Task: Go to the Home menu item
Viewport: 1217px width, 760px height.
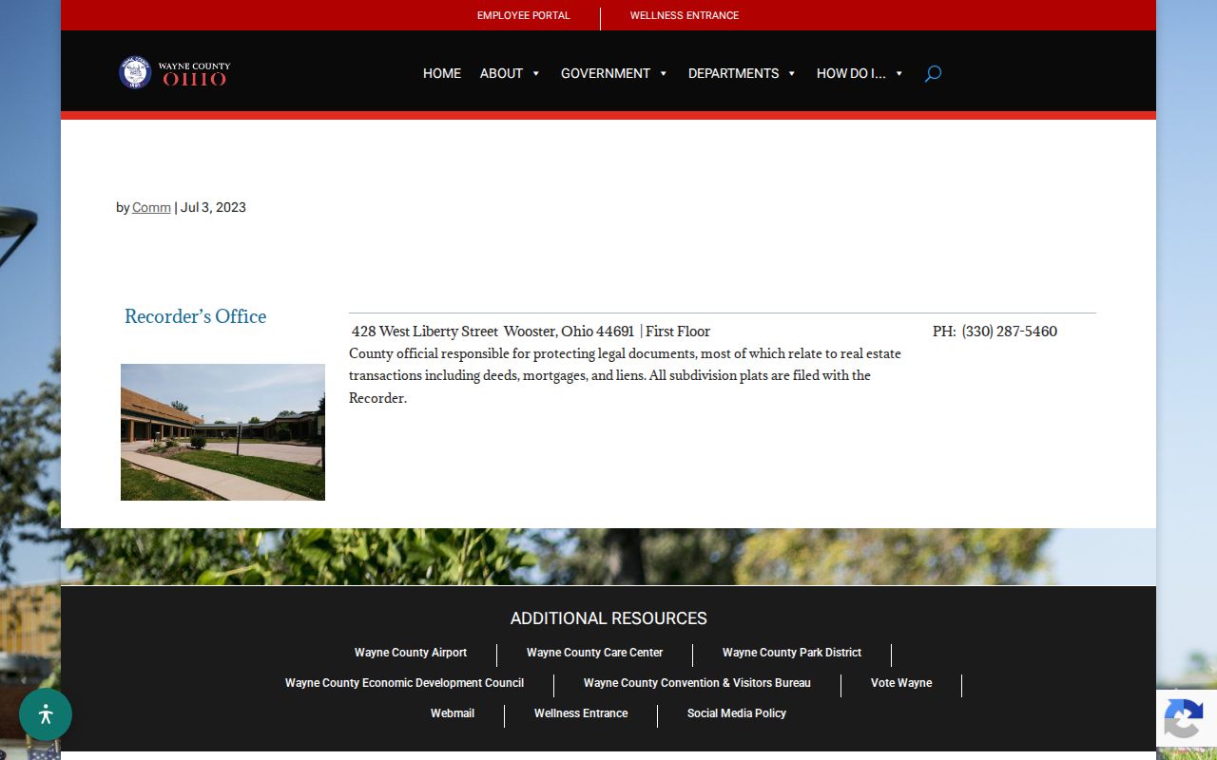Action: [x=442, y=73]
